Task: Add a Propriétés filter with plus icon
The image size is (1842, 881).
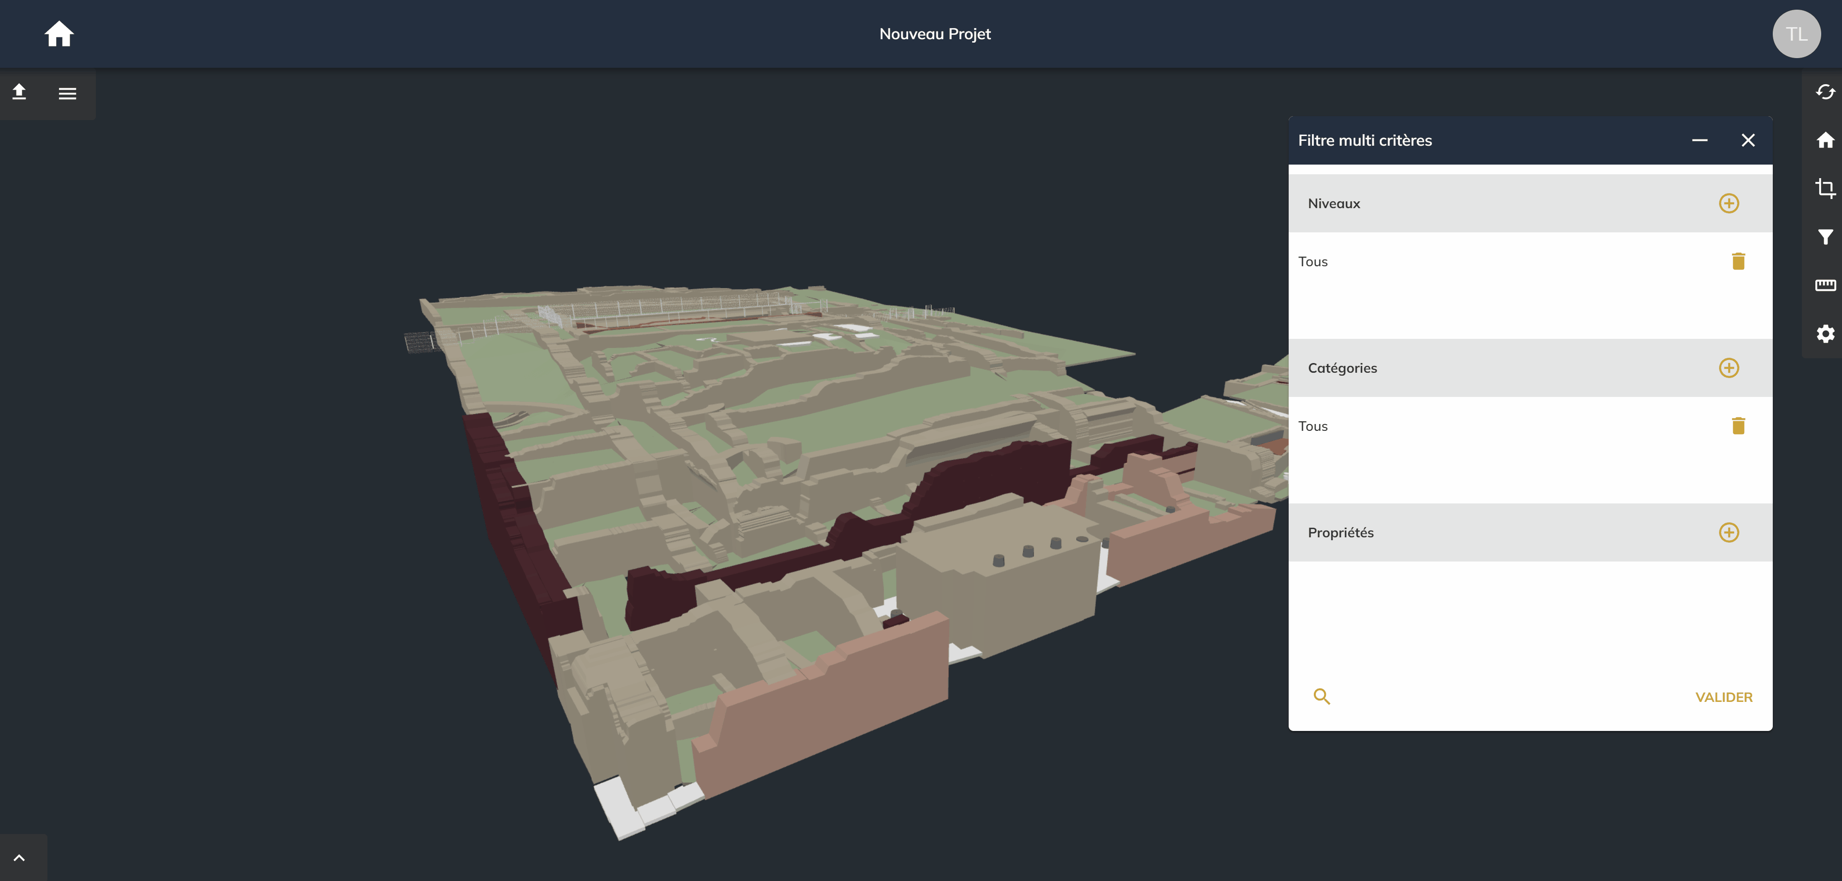Action: [x=1728, y=532]
